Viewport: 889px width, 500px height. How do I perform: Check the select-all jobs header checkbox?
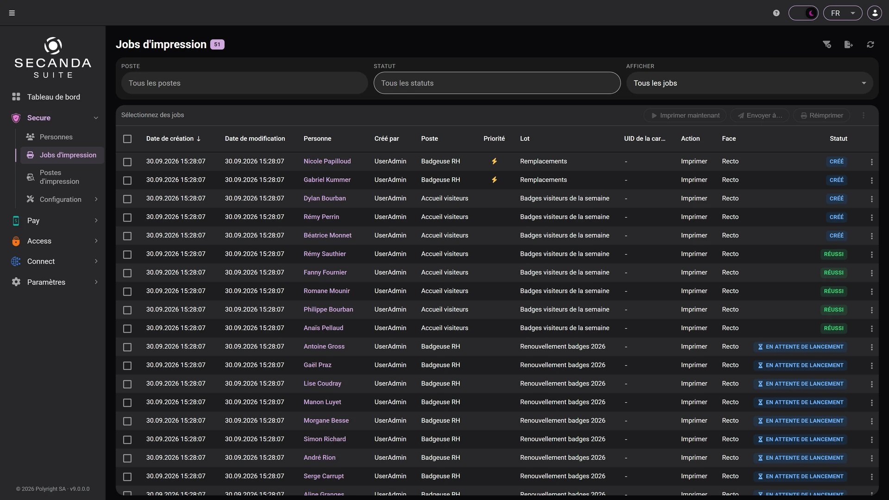(127, 139)
